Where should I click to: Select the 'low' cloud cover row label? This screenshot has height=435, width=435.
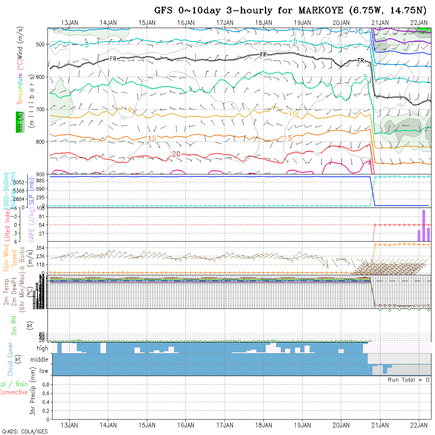(43, 371)
